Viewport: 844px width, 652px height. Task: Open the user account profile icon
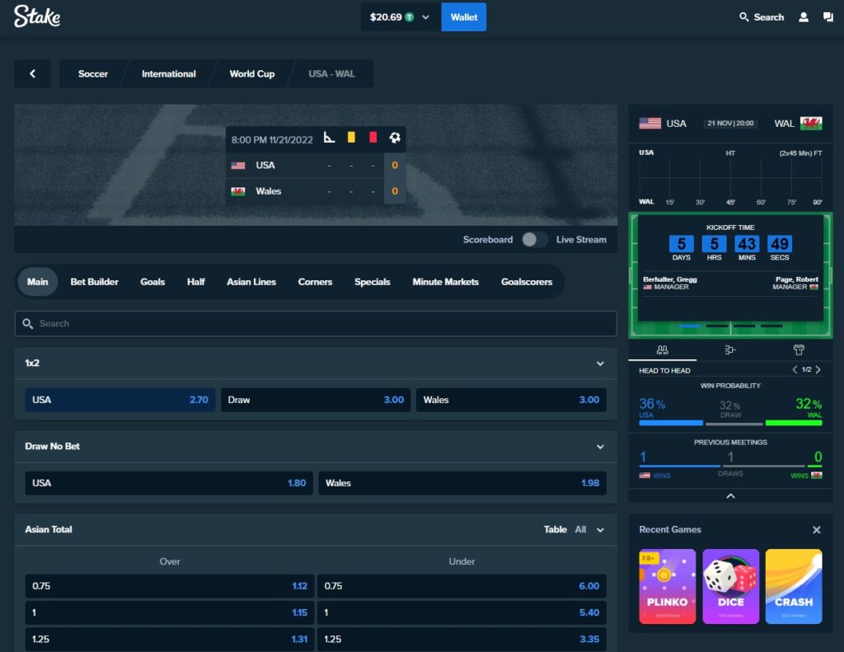coord(803,17)
